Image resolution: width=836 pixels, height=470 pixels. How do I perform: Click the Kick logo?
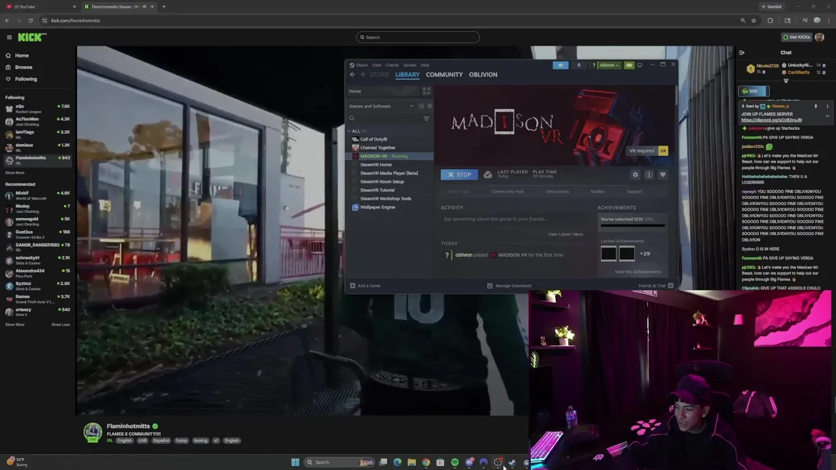click(32, 37)
